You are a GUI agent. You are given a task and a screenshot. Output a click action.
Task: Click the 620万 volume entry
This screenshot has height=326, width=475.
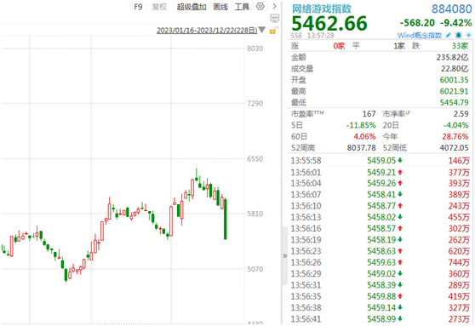coord(459,251)
